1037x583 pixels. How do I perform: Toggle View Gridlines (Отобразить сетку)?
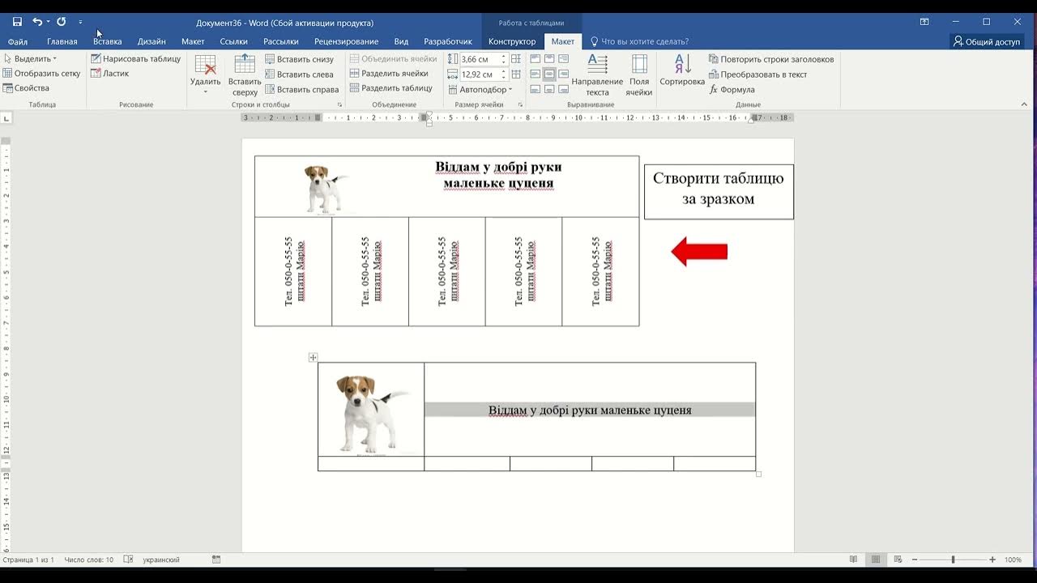[42, 74]
